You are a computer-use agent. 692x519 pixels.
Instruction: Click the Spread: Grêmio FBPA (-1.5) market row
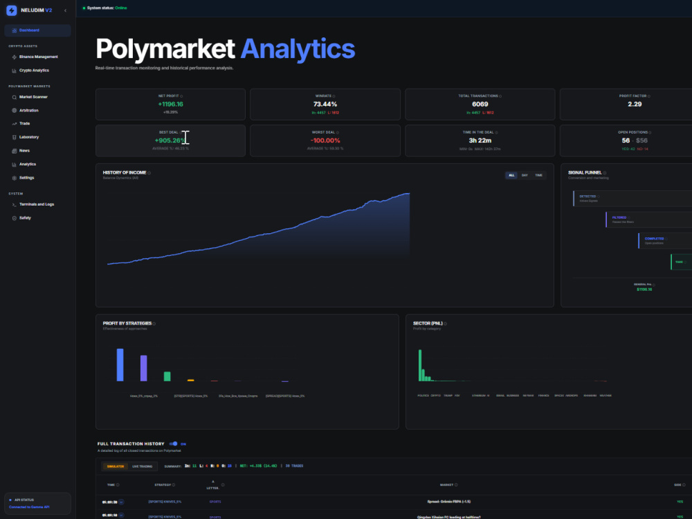pos(449,502)
